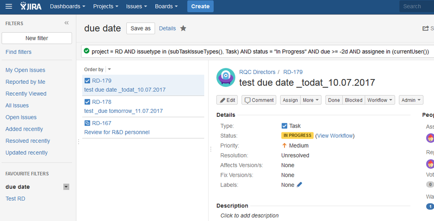Select the All Issues filter

[x=17, y=106]
